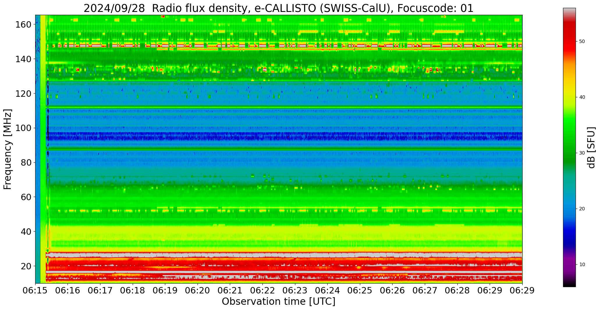
Task: Click the 06:27 time tick label
Action: [425, 291]
